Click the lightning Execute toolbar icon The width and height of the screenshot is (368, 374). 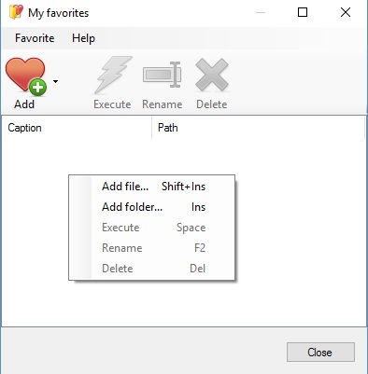click(x=113, y=75)
